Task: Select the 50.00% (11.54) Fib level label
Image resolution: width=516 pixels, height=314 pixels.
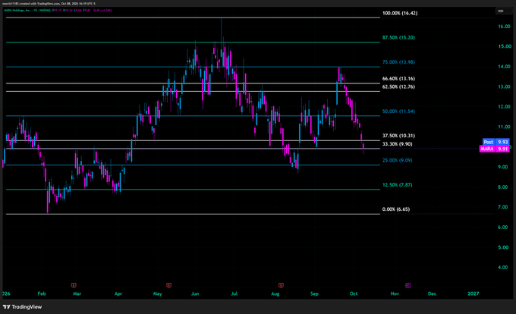Action: click(398, 111)
